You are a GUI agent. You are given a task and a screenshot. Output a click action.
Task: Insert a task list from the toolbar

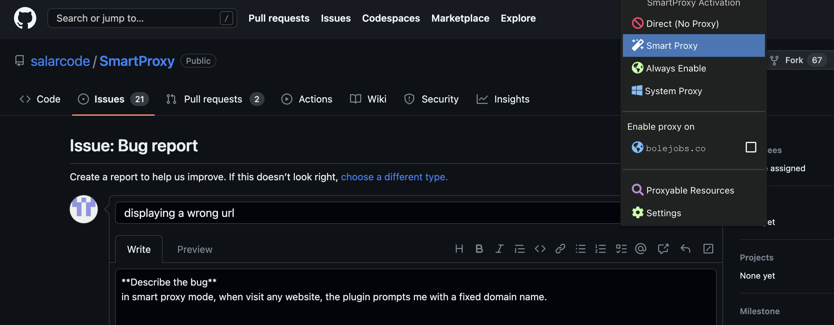pyautogui.click(x=621, y=249)
